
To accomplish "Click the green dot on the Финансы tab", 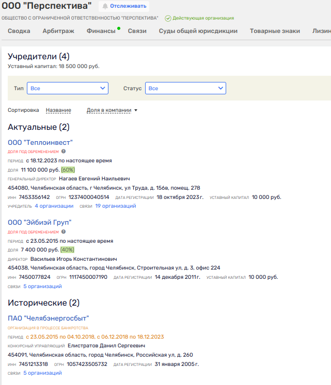I will 119,28.
